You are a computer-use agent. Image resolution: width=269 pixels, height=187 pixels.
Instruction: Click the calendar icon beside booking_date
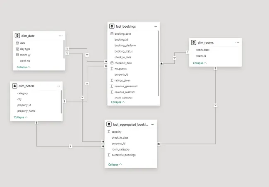tap(112, 34)
